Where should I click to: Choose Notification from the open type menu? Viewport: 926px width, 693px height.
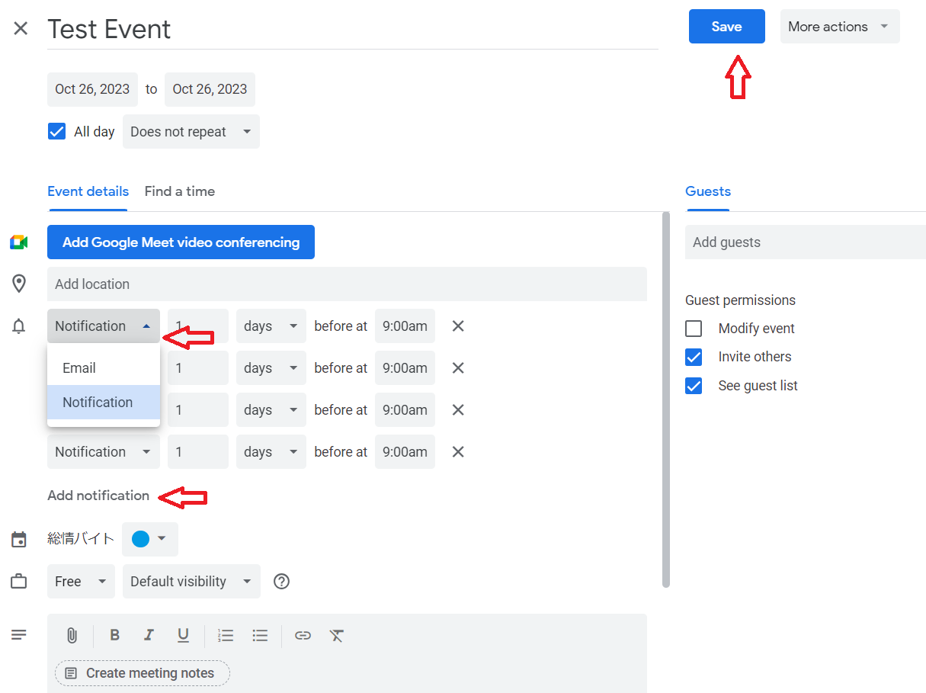click(x=104, y=403)
